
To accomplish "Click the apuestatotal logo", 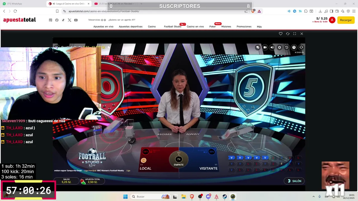I will [x=20, y=20].
